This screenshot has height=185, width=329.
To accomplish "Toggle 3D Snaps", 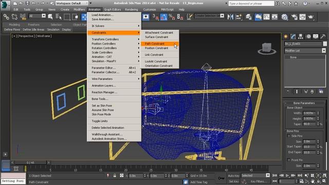I will (x=156, y=17).
